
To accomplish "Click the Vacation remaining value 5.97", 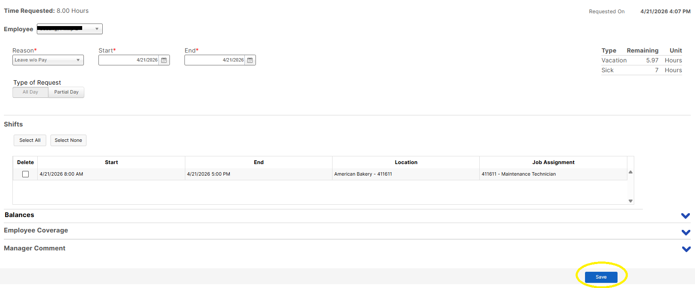I will [x=652, y=61].
